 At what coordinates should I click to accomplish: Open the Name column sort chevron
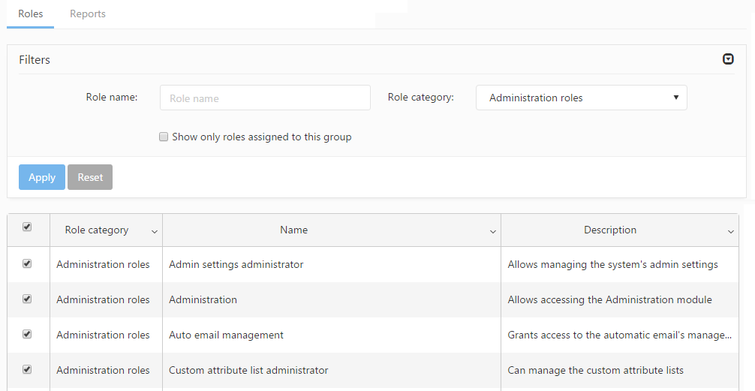[x=493, y=232]
